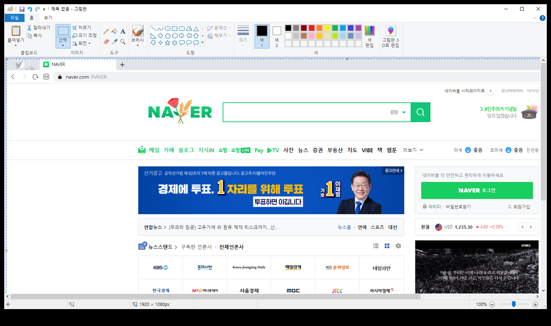This screenshot has height=326, width=551.
Task: Expand the 회전 rotate dropdown
Action: coord(81,43)
